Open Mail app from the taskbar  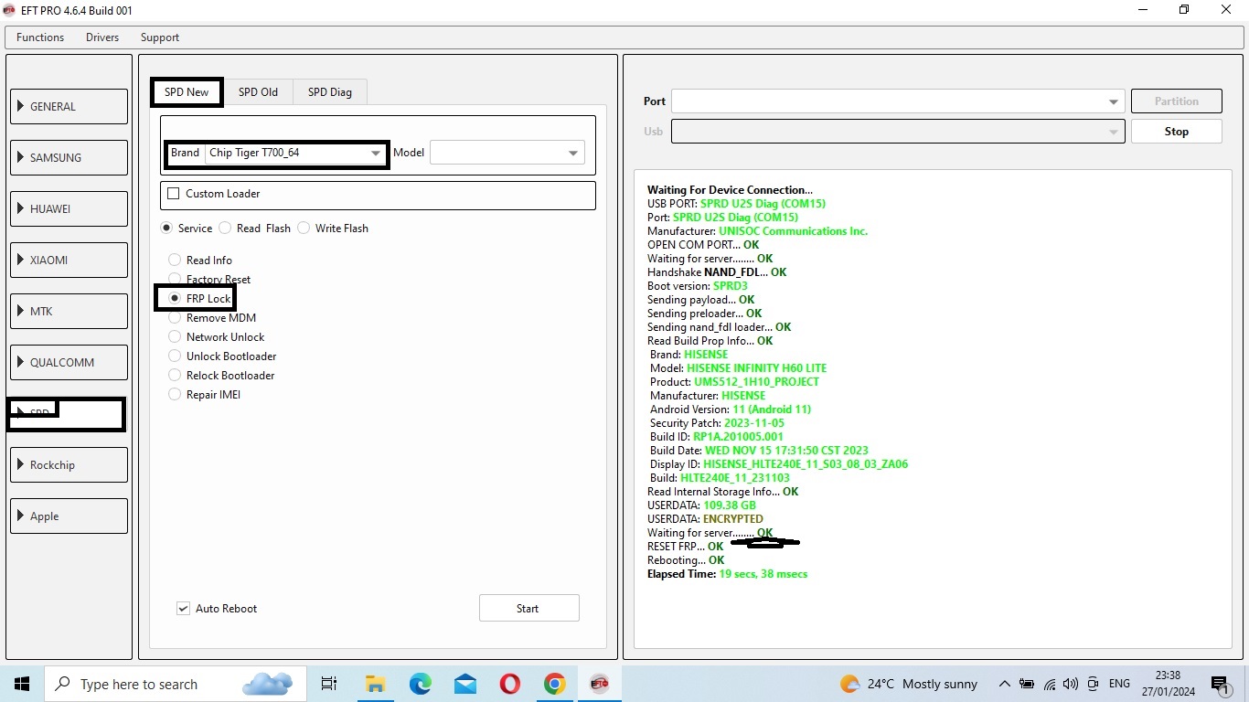coord(464,684)
